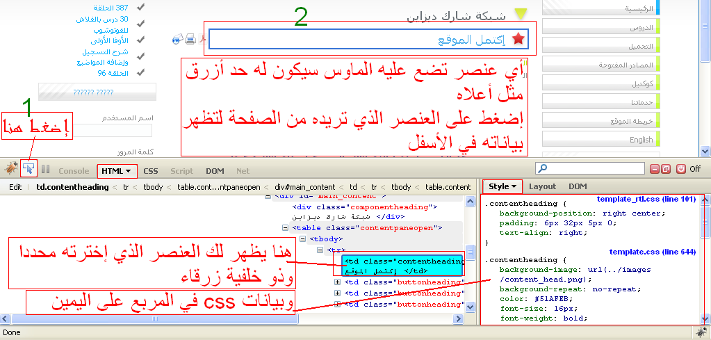
Task: Switch to the CSS tab
Action: point(151,171)
